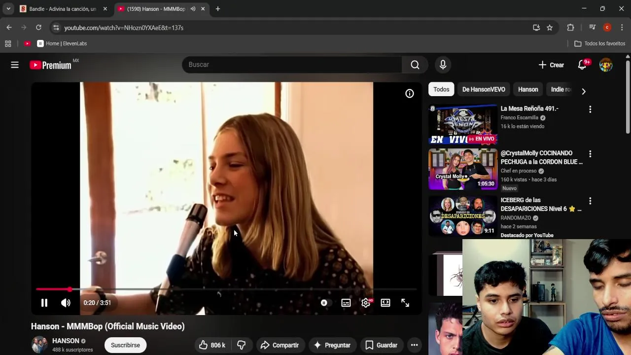Select the De HansonVEVO chip
The width and height of the screenshot is (631, 355).
point(484,89)
